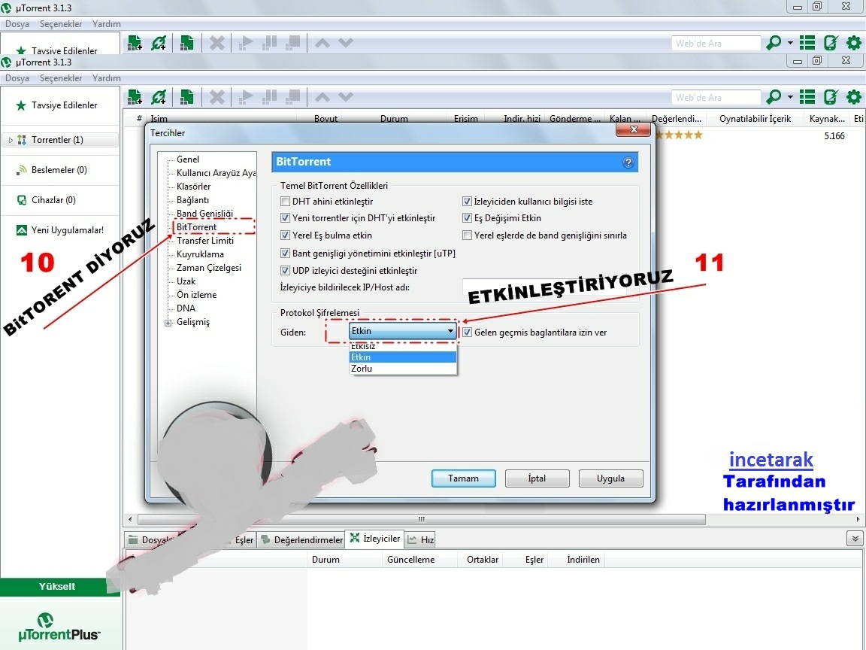Click the search magnifier icon in front window
866x650 pixels.
click(x=774, y=97)
